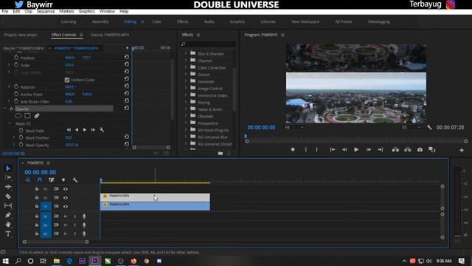
Task: Toggle the Uniform Scale checkbox
Action: pyautogui.click(x=67, y=80)
